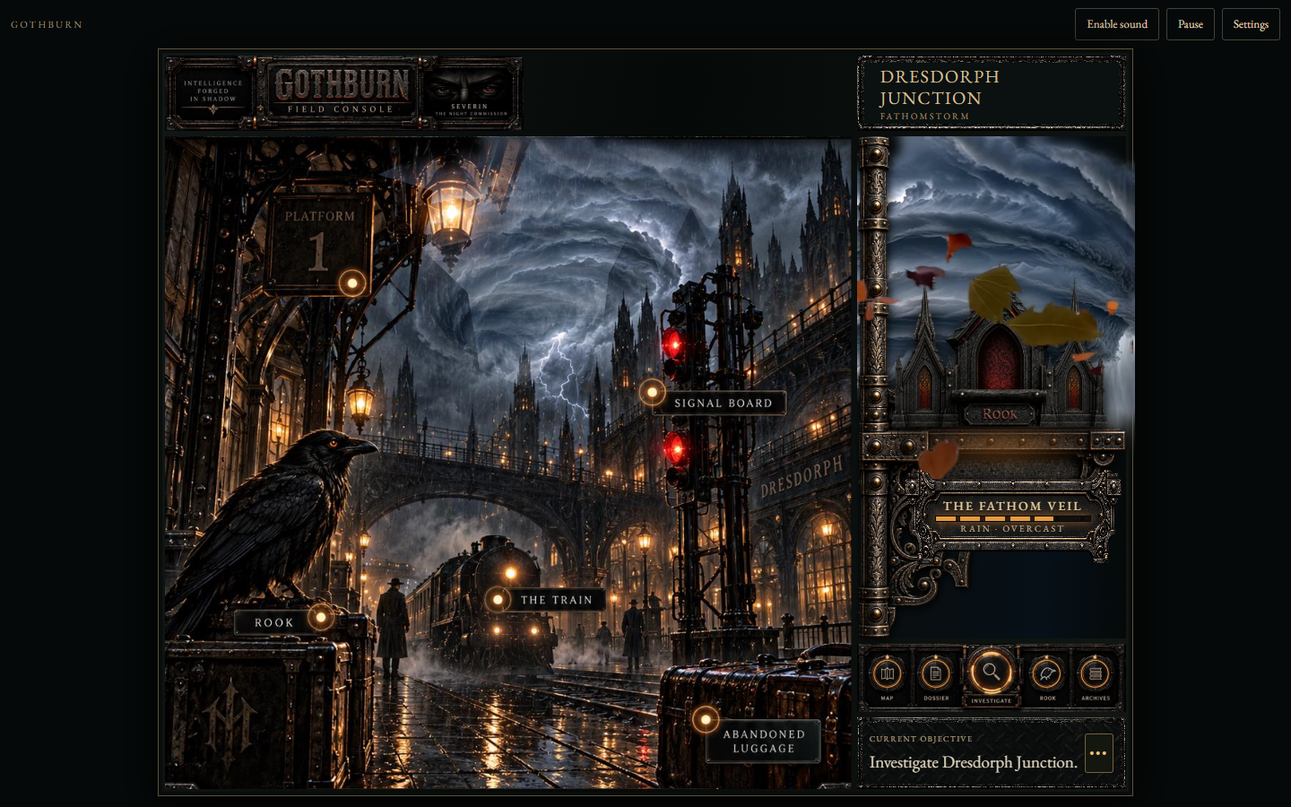
Task: Click the Intelligence Forged in Shadow emblem
Action: pos(212,93)
